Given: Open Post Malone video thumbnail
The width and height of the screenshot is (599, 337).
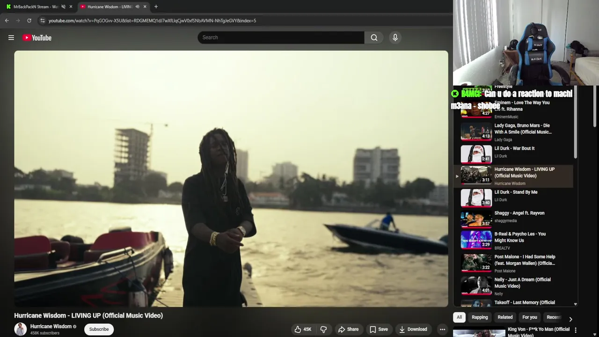Looking at the screenshot, I should pos(476,262).
